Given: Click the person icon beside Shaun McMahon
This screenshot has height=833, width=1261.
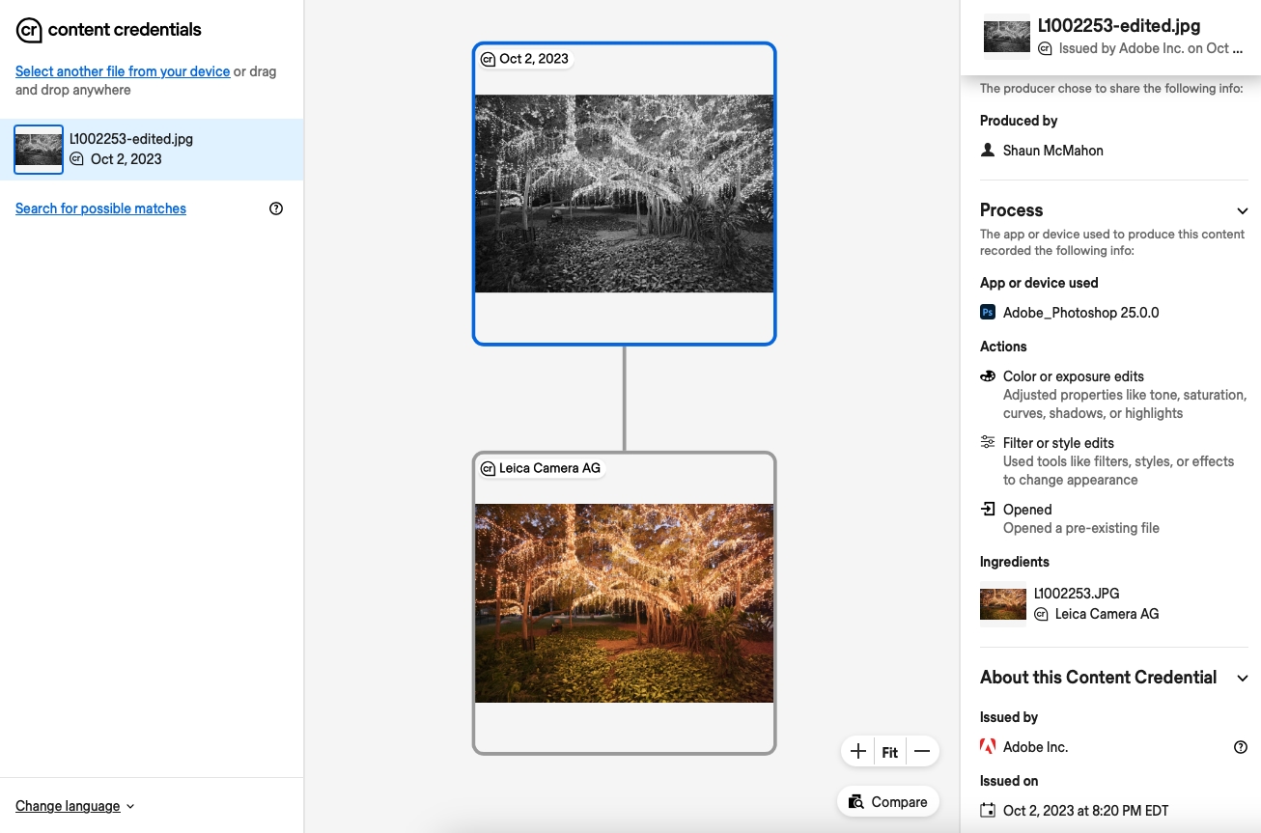Looking at the screenshot, I should pyautogui.click(x=987, y=150).
